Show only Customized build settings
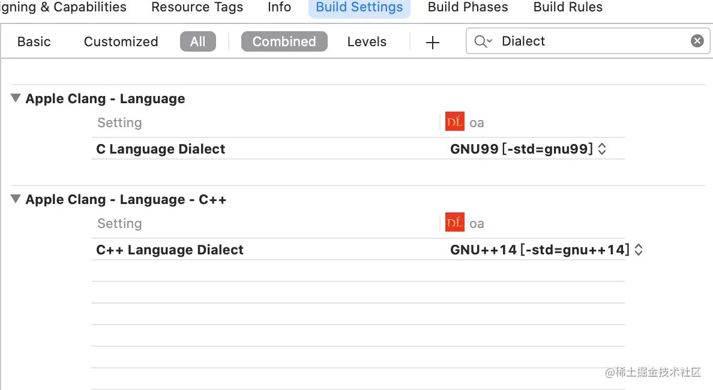 pos(121,41)
